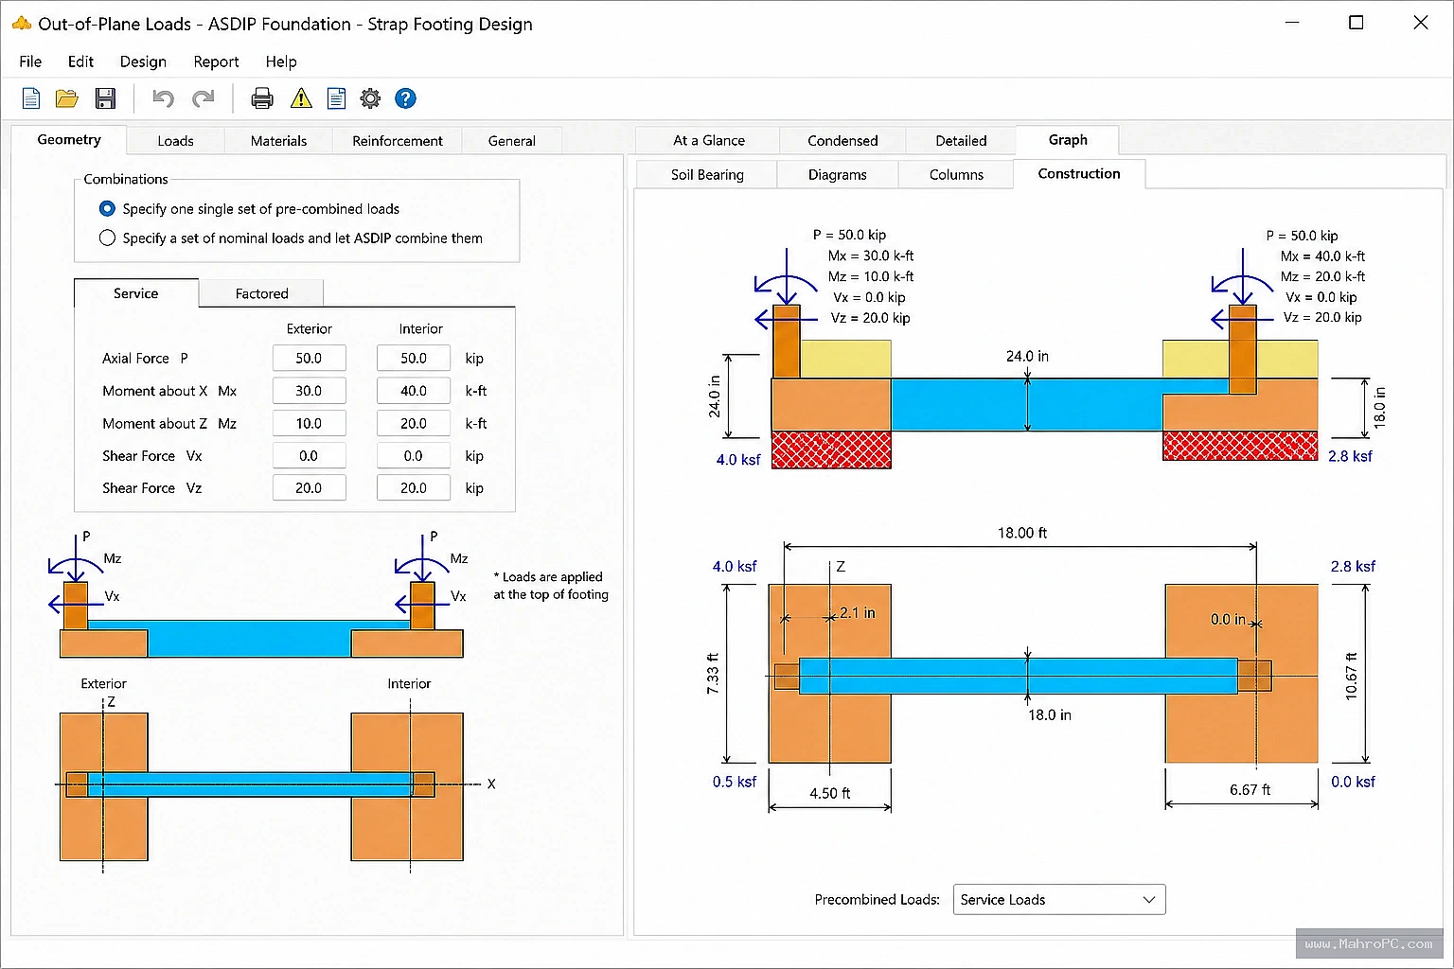Click the report sheet toolbar icon

click(336, 98)
